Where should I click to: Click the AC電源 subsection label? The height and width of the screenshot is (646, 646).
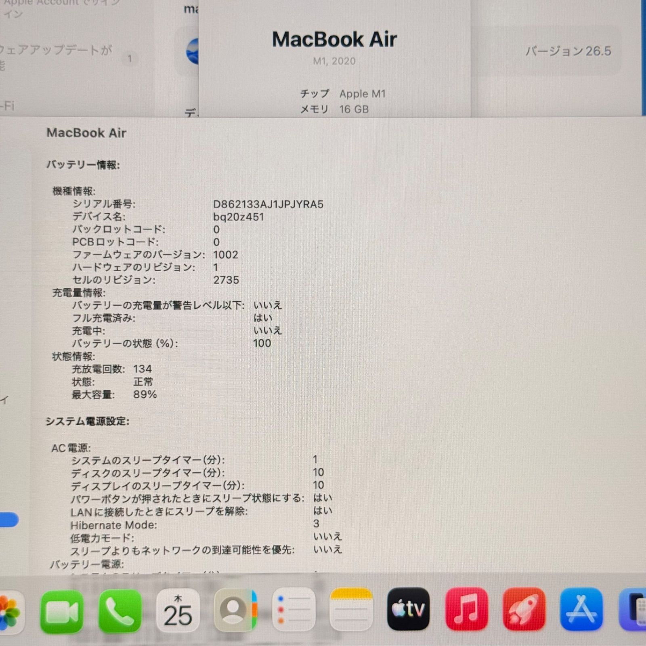tap(71, 448)
